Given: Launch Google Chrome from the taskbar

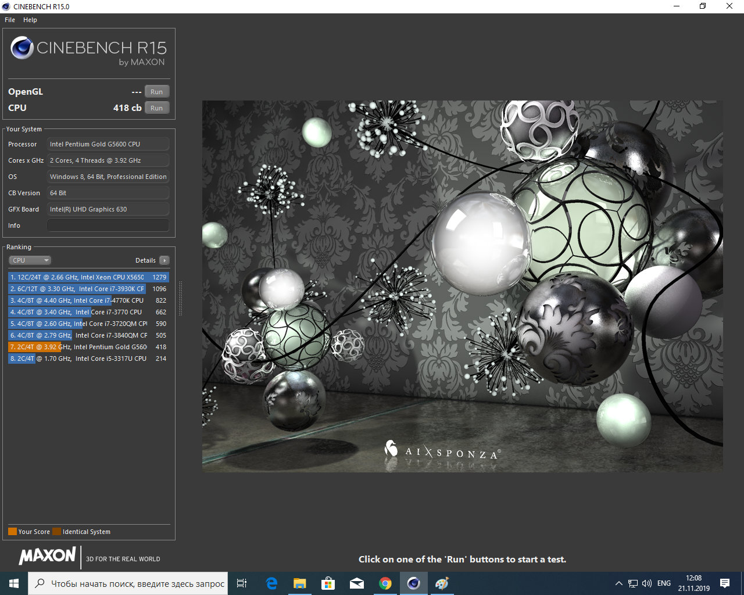Looking at the screenshot, I should [385, 583].
